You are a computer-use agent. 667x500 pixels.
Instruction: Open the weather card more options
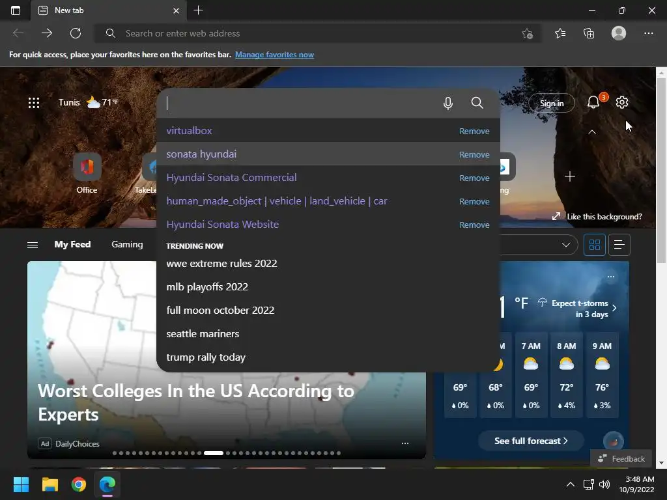coord(611,277)
